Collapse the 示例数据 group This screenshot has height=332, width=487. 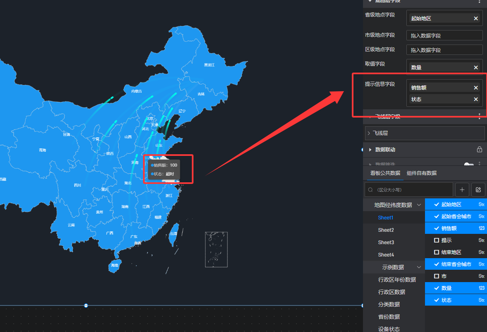(x=419, y=267)
